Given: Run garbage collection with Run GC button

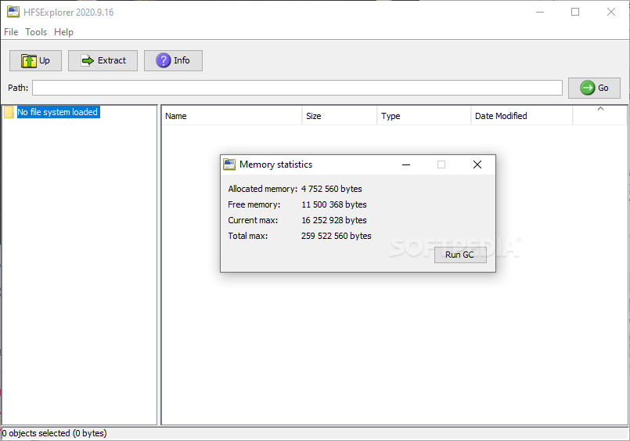Looking at the screenshot, I should 460,255.
